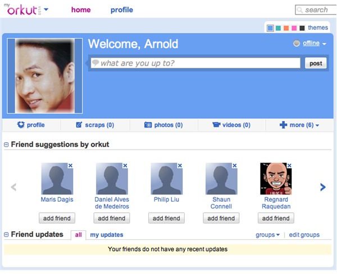This screenshot has width=337, height=274.
Task: Open the profile item in the top menu
Action: tap(122, 10)
